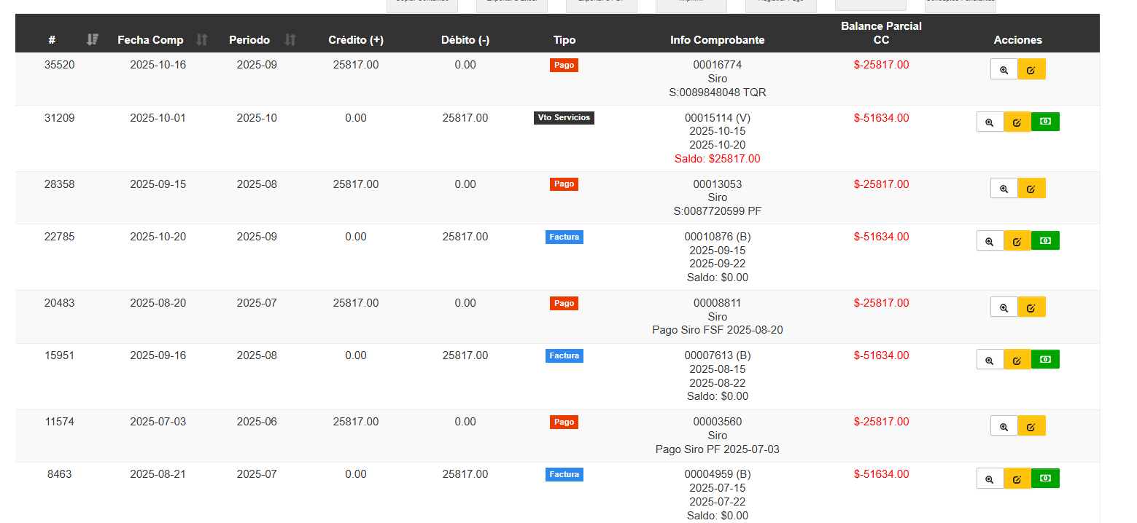Screen dimensions: 1137x523
Task: Click text Pago Siro FSF 2025-08-20
Action: [718, 330]
